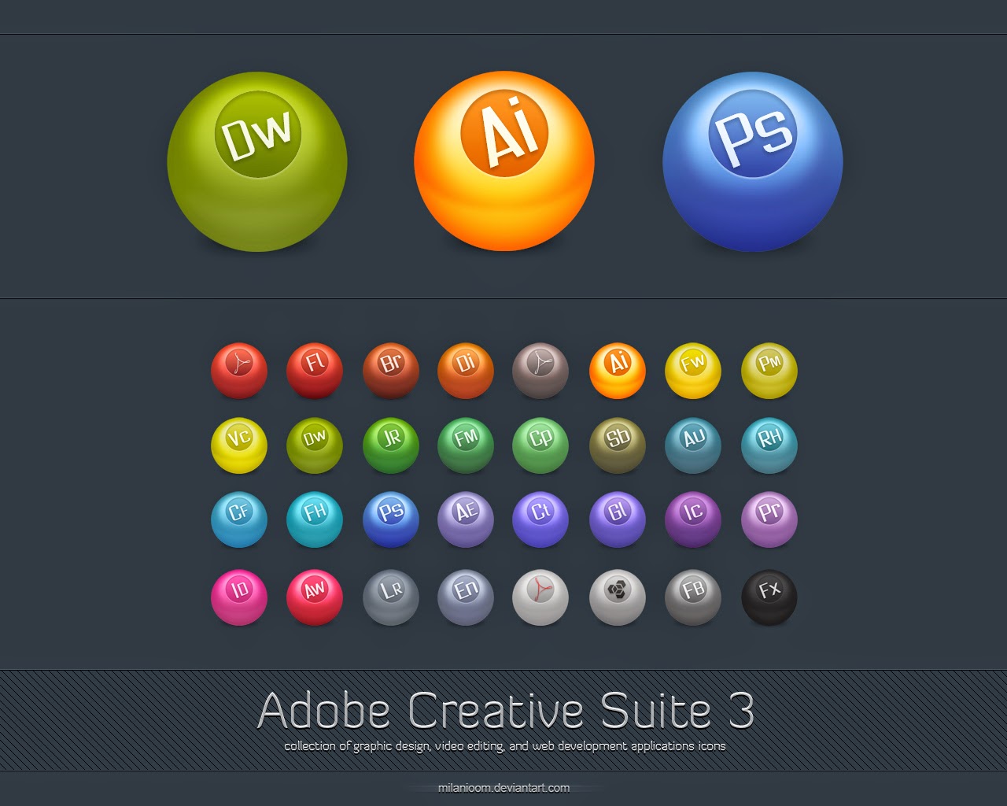Click the large green Dreamweaver Dw orb
This screenshot has height=806, width=1007.
tap(257, 161)
